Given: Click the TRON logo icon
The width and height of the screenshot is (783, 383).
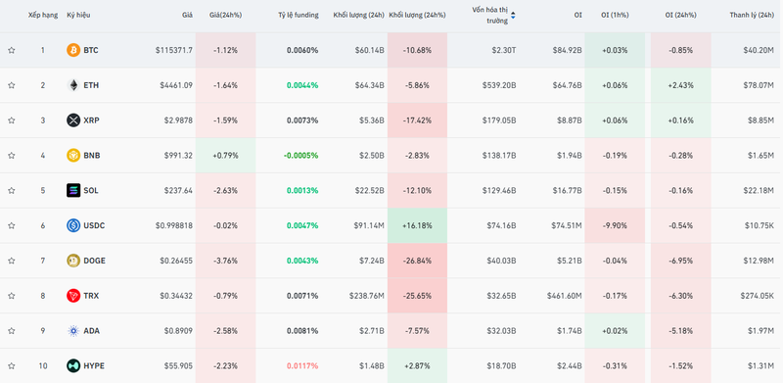Looking at the screenshot, I should tap(73, 296).
